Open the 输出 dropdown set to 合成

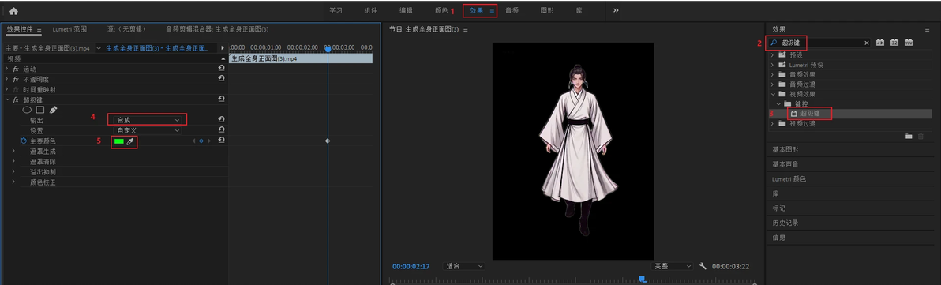coord(147,120)
